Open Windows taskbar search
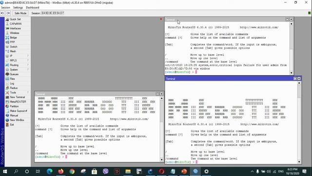Image resolution: width=312 pixels, height=176 pixels. (16, 172)
